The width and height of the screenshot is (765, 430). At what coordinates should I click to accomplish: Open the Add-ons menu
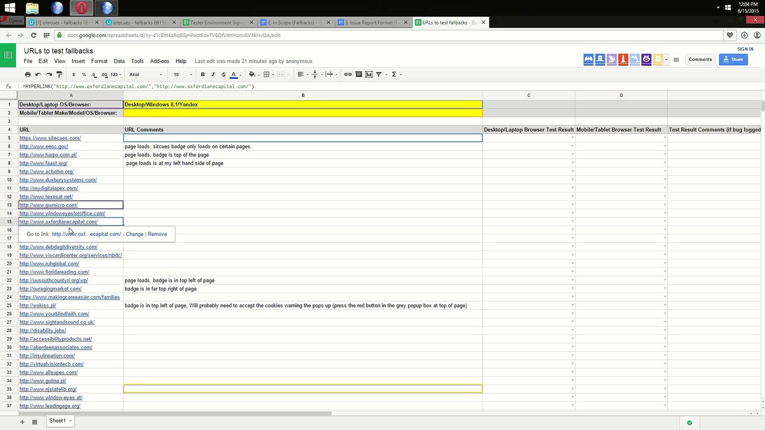click(x=160, y=61)
